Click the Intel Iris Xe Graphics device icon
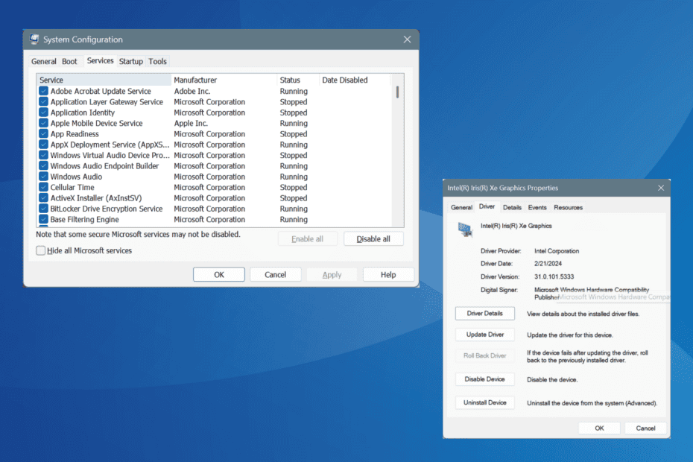693x462 pixels. pyautogui.click(x=464, y=229)
